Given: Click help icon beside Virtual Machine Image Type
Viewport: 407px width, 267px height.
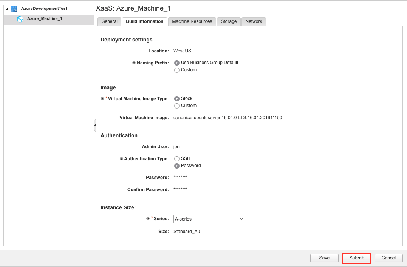Looking at the screenshot, I should tap(102, 99).
